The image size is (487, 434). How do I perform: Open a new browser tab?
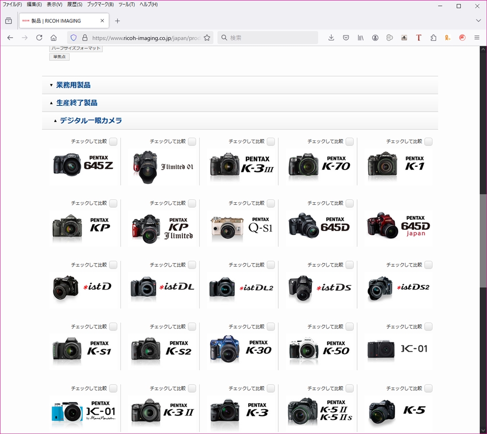coord(117,21)
